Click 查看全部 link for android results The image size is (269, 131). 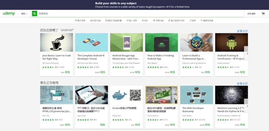242,31
